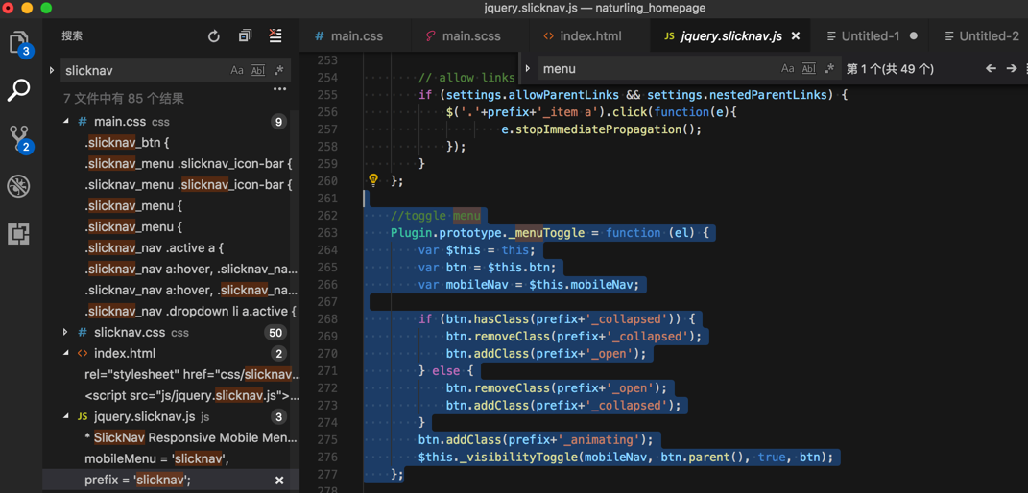Dismiss the "prefix = 'slicknav'" search result

[279, 481]
